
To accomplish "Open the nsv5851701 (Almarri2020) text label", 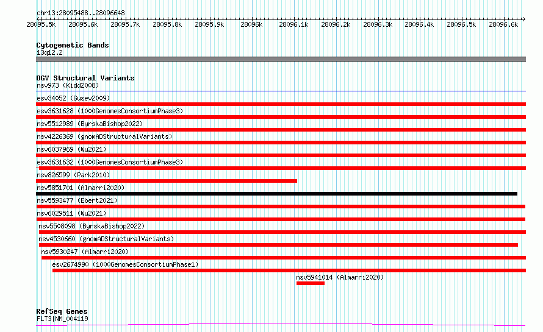I will 81,188.
